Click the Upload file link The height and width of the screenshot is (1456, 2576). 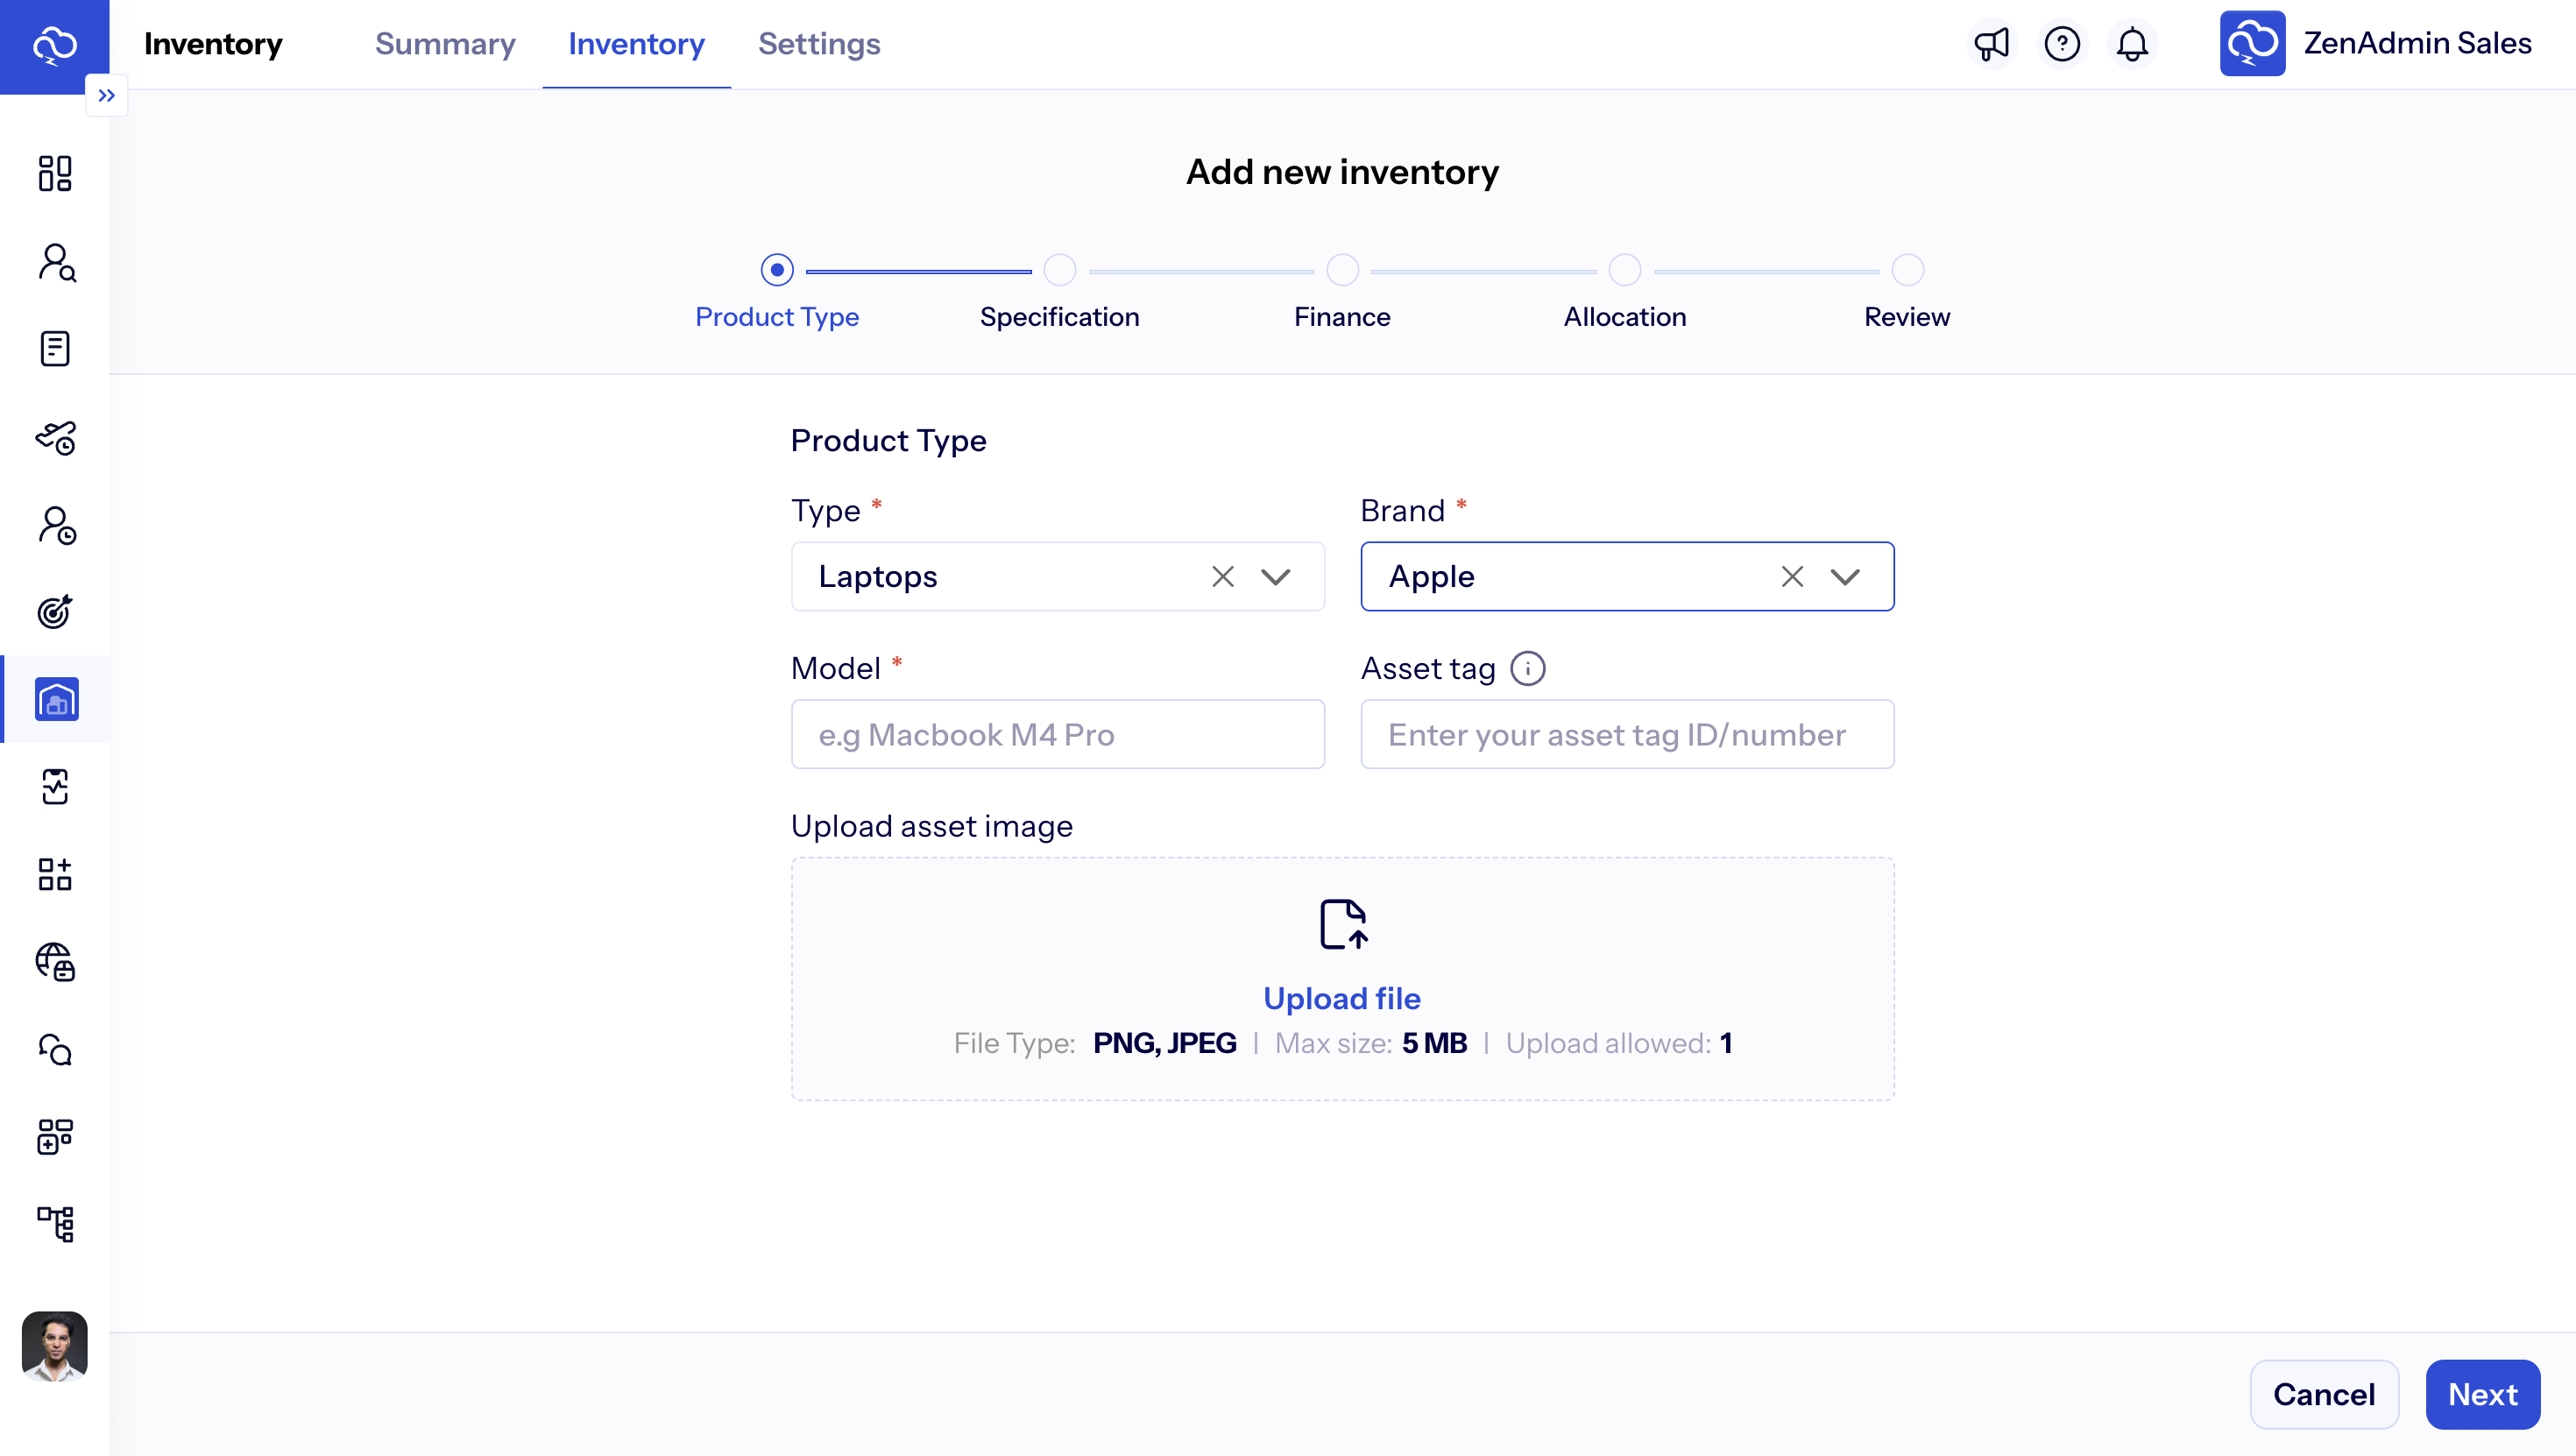tap(1341, 998)
